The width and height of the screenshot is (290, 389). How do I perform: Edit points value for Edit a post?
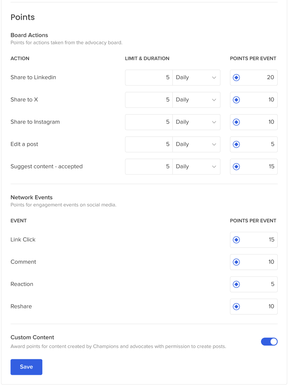pos(254,144)
